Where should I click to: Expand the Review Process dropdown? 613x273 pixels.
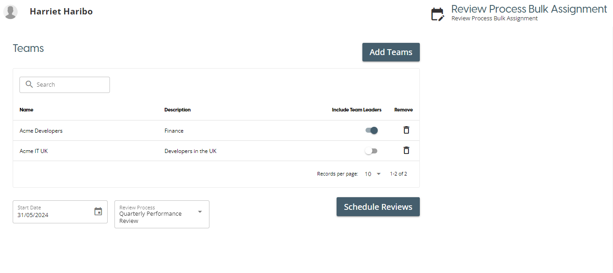pyautogui.click(x=200, y=212)
